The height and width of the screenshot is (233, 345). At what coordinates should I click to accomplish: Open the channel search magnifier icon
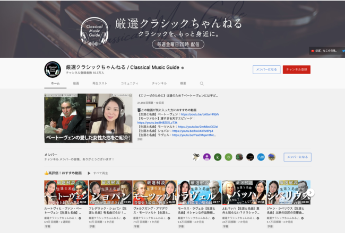point(202,84)
